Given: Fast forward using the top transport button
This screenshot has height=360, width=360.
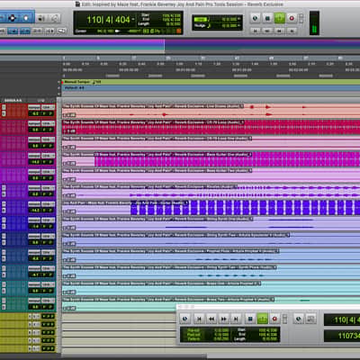Looking at the screenshot, I should pyautogui.click(x=280, y=31).
